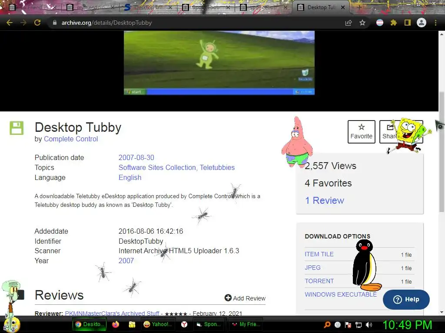445x333 pixels.
Task: Click the 'Reviews' section heading
Action: pyautogui.click(x=59, y=295)
